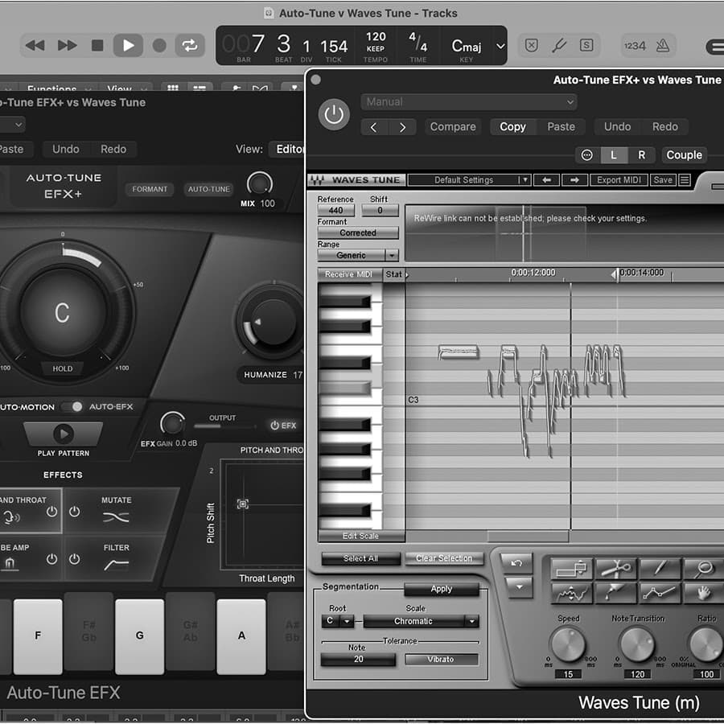724x724 pixels.
Task: Click the Export MIDI button
Action: tap(618, 179)
